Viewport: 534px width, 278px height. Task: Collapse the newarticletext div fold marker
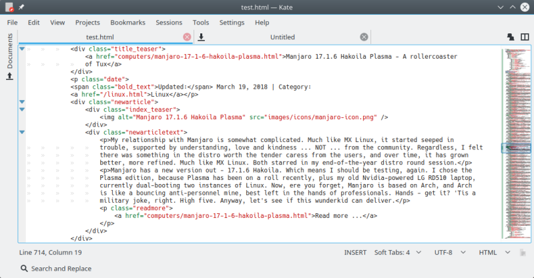pos(22,132)
